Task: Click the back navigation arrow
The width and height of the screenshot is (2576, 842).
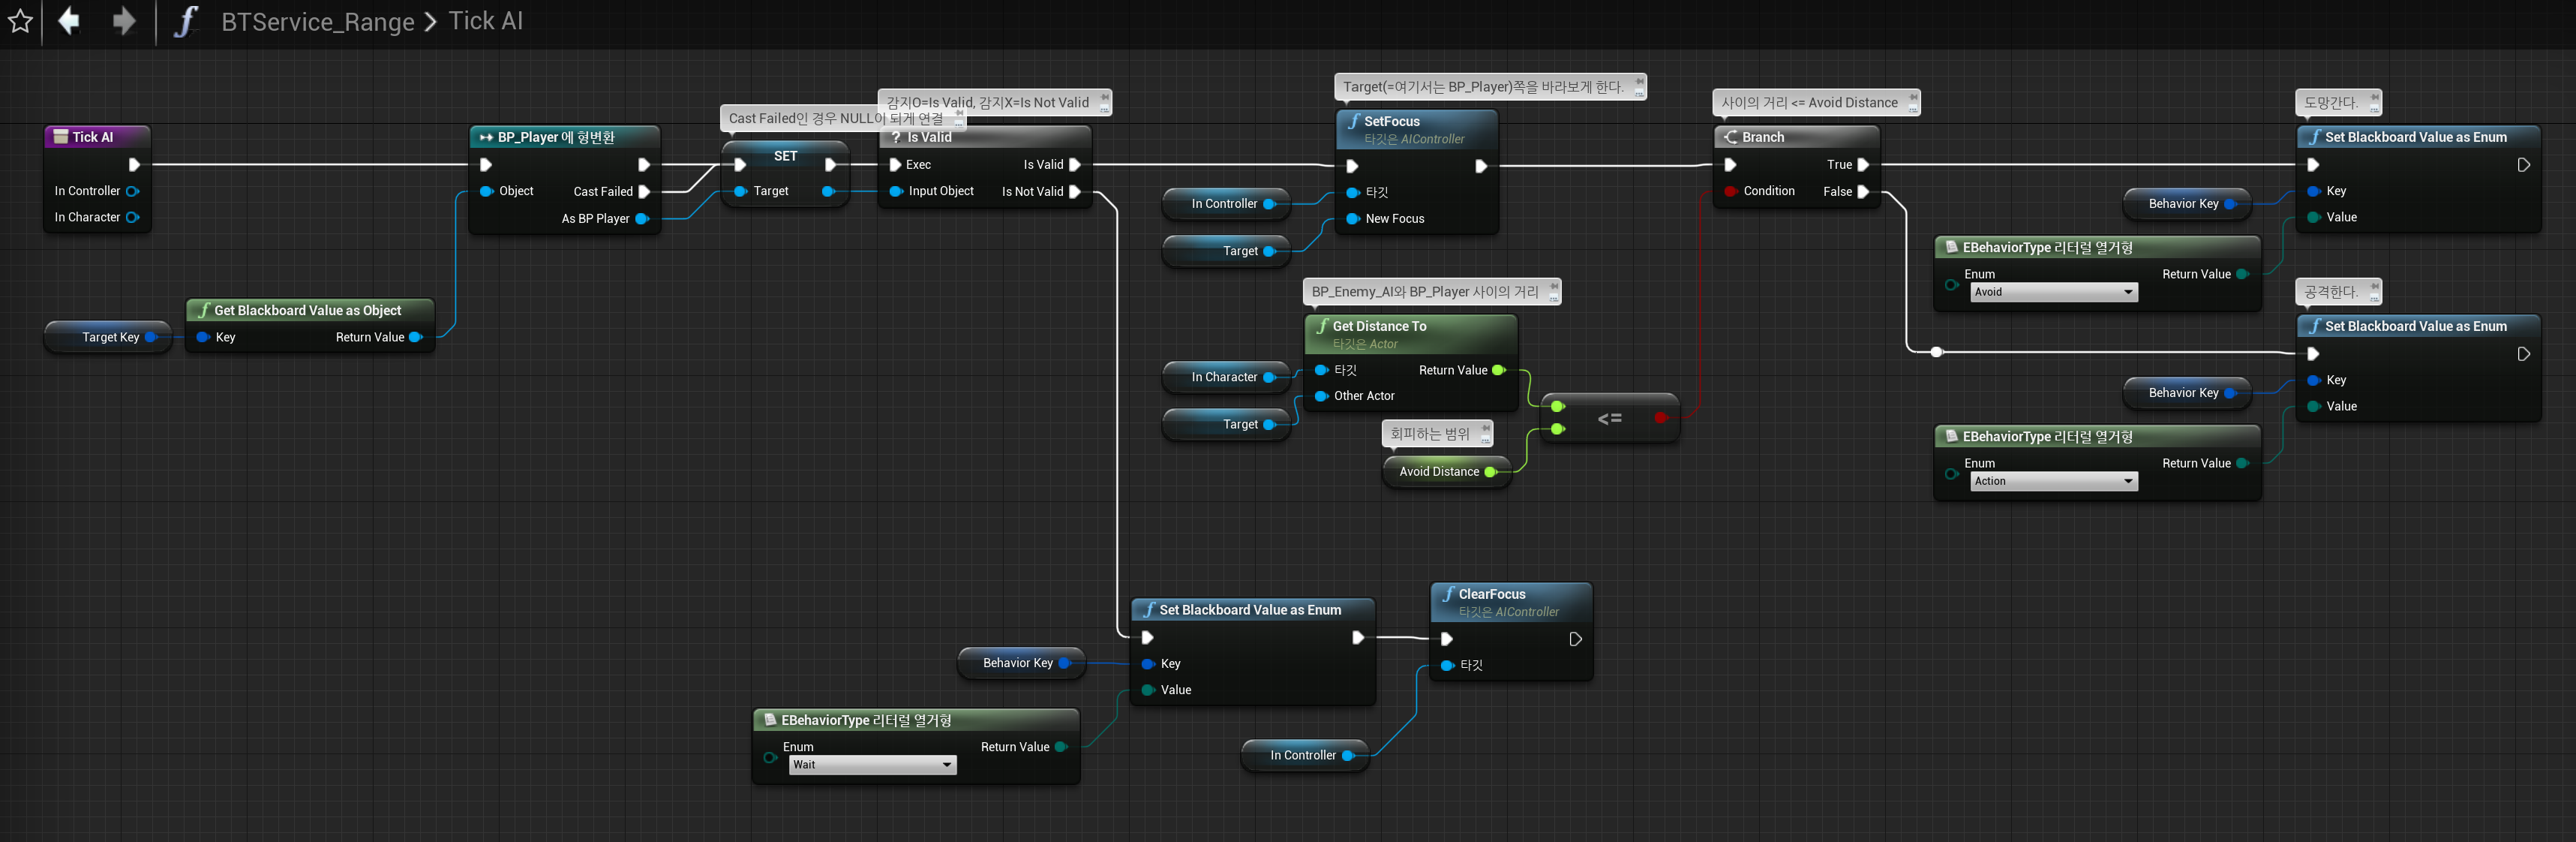Action: pyautogui.click(x=68, y=21)
